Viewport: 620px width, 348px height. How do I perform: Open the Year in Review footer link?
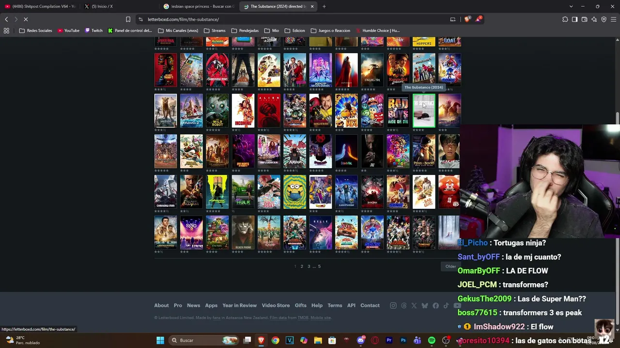[x=239, y=305]
